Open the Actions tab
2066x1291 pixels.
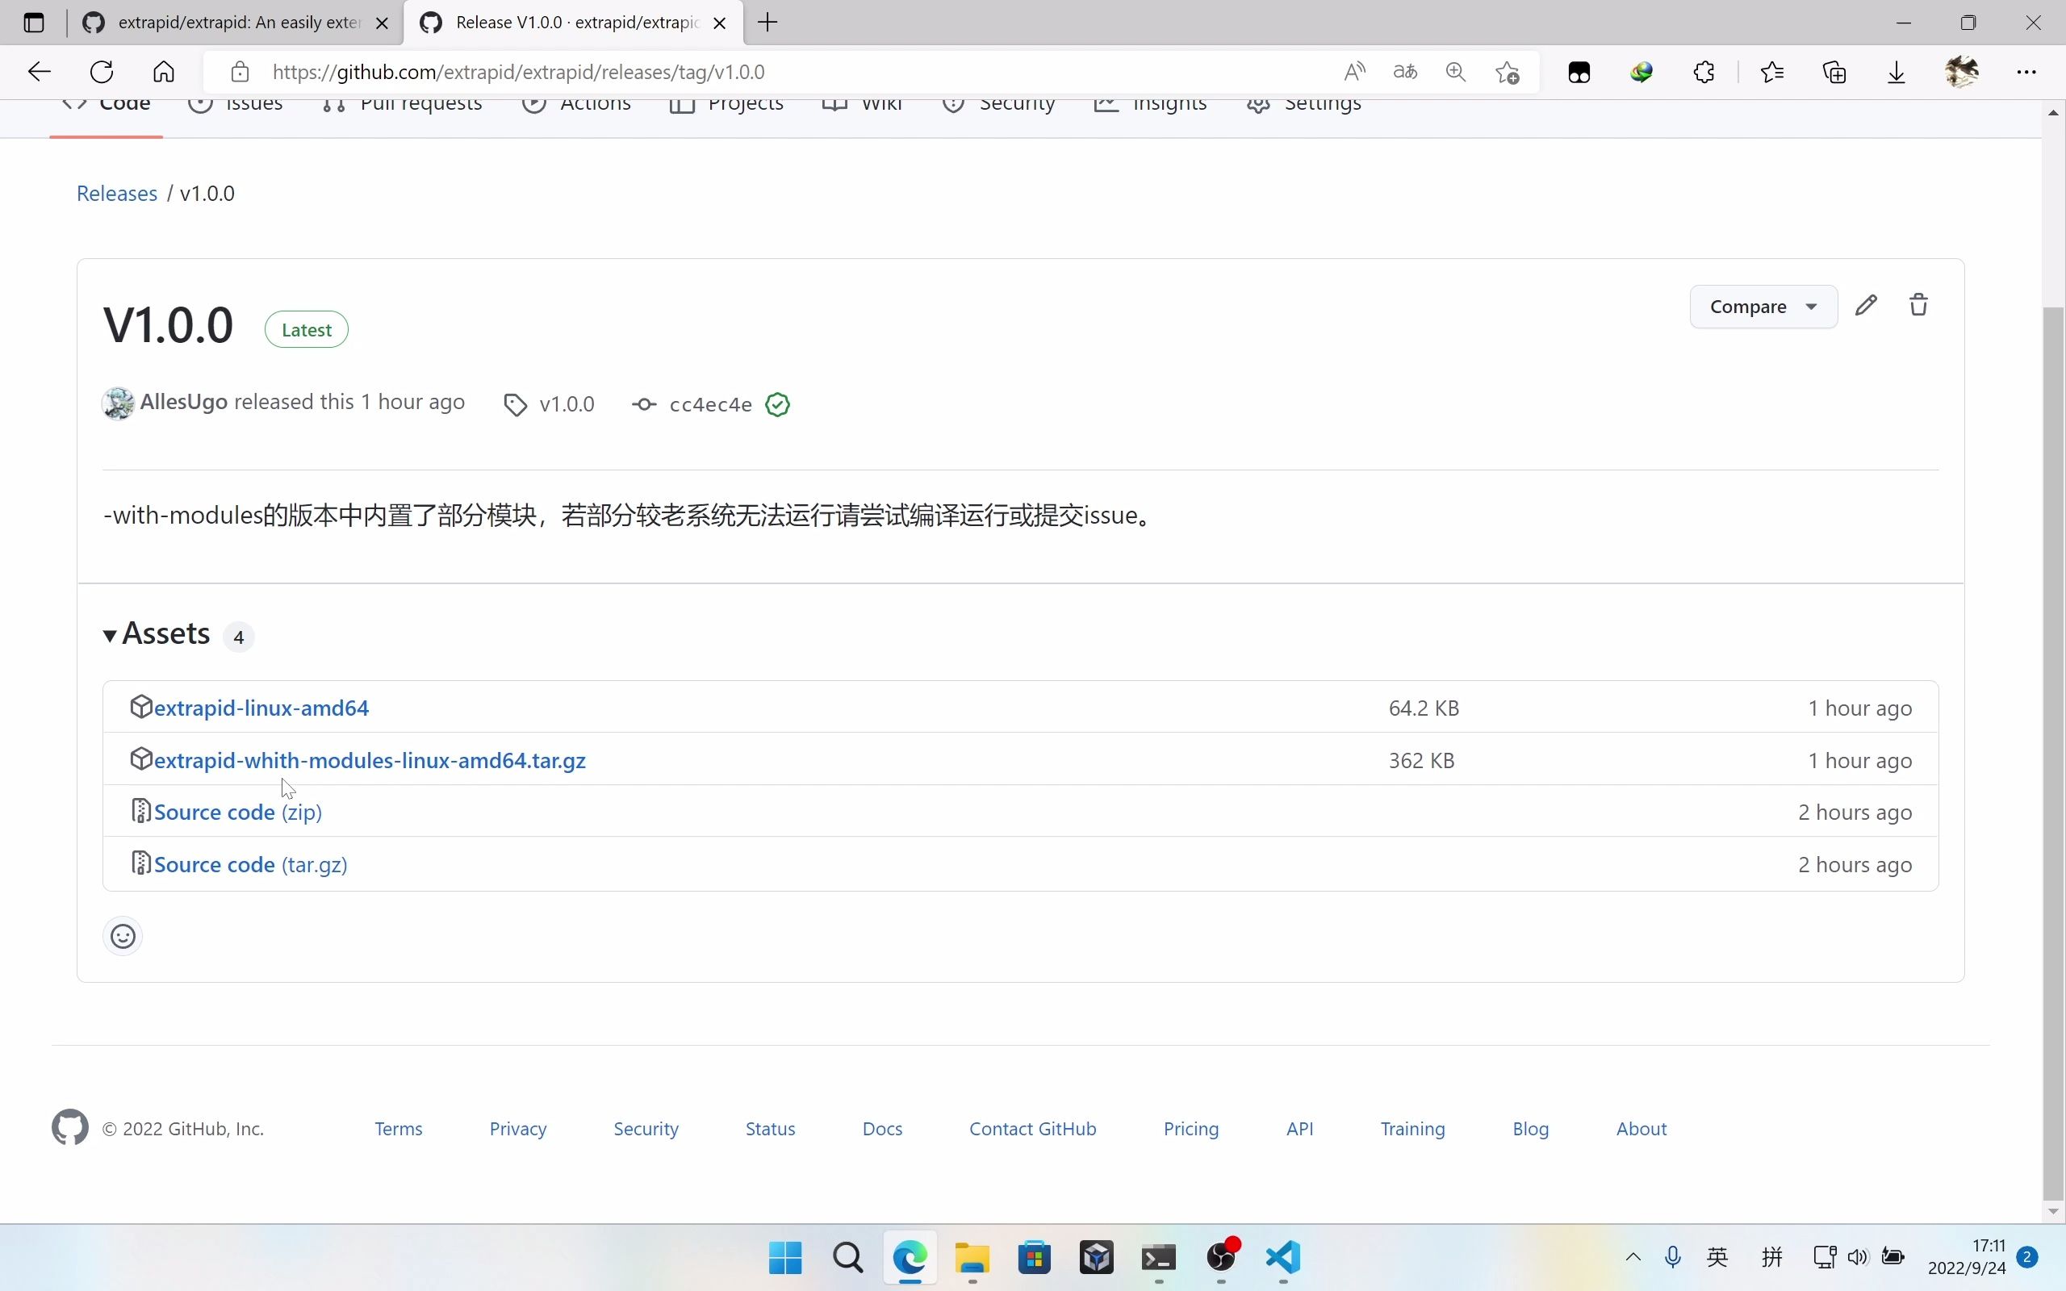(x=576, y=104)
